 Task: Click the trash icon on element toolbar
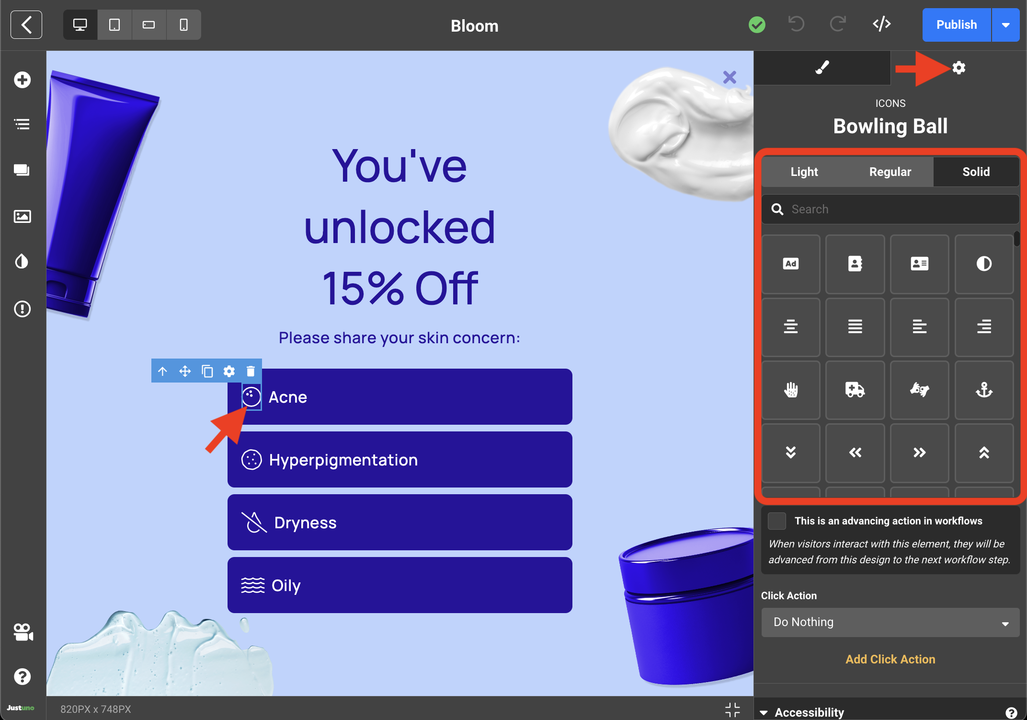(x=251, y=371)
